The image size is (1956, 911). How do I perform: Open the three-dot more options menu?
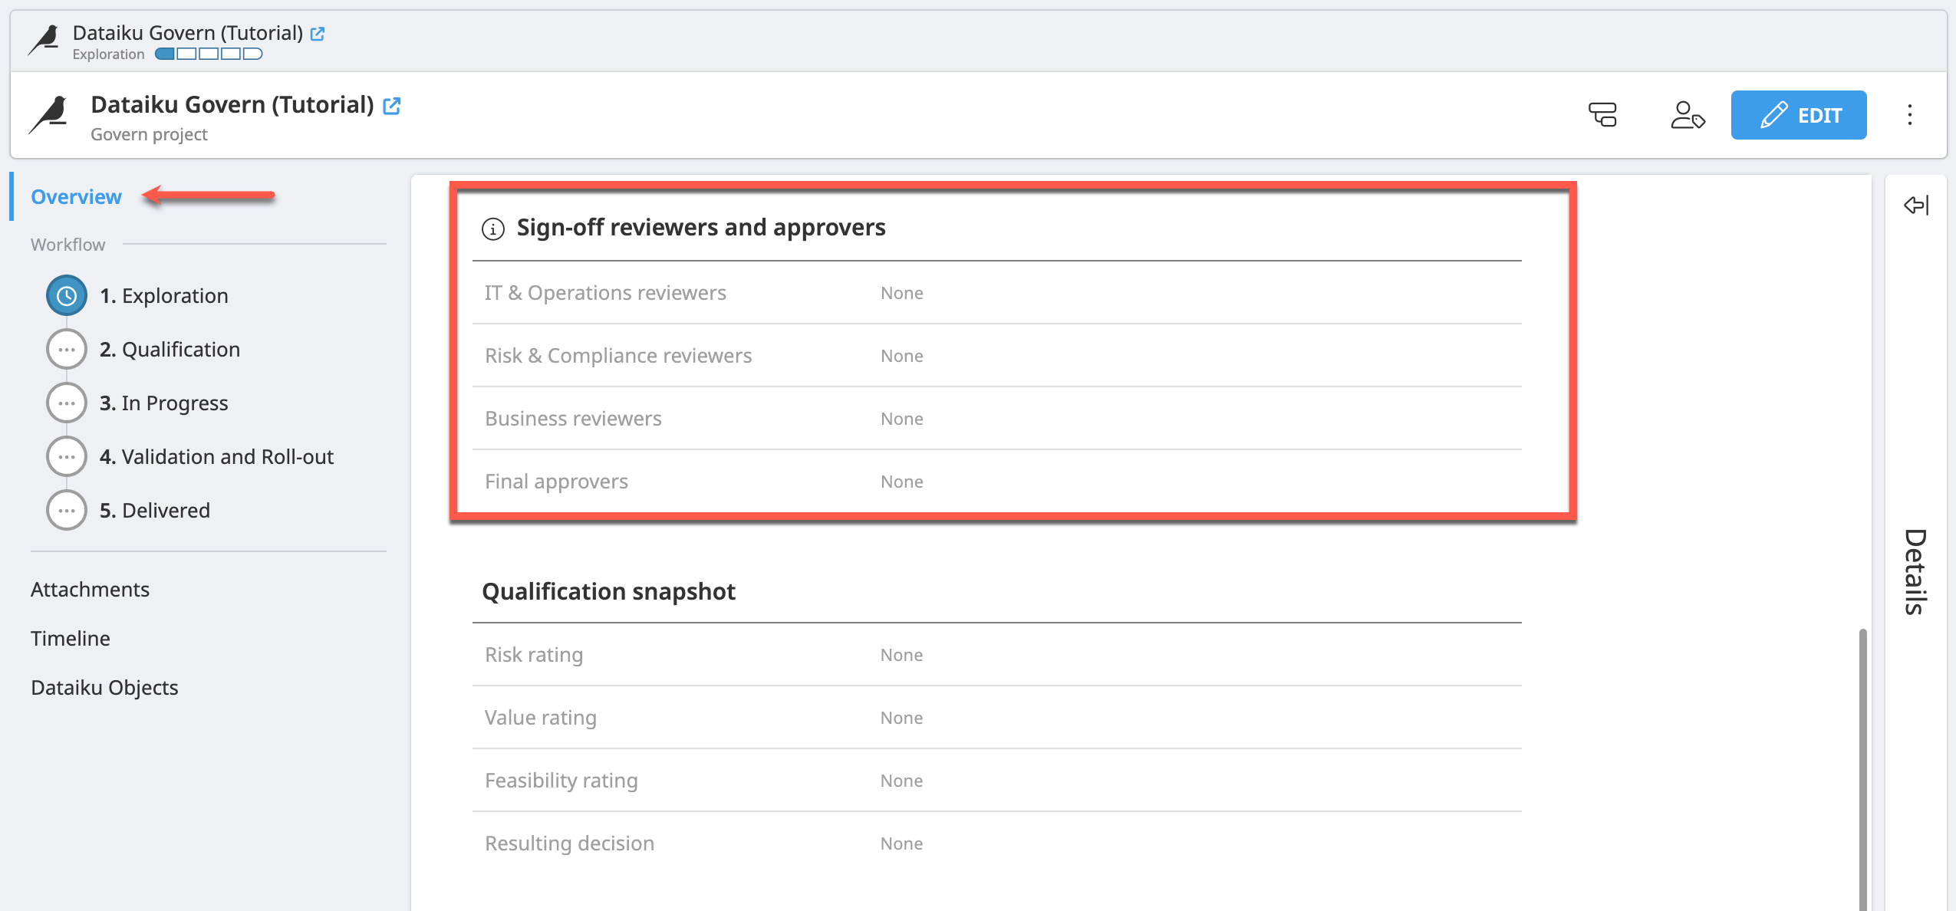(x=1910, y=115)
